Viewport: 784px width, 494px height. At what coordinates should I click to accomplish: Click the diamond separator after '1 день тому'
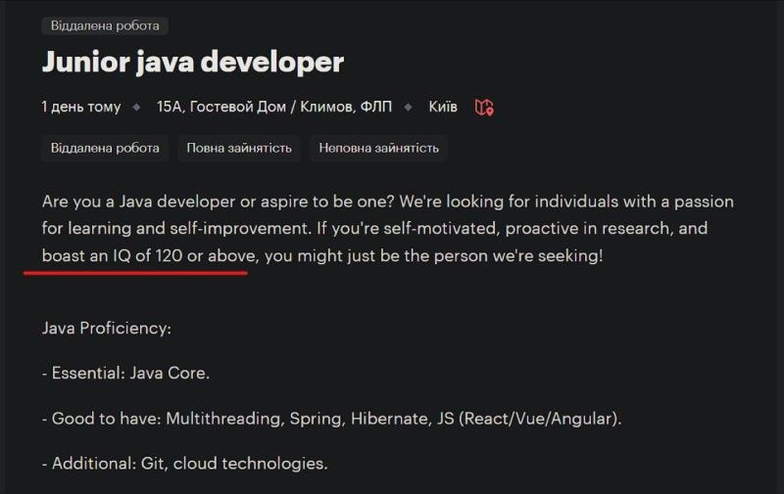pyautogui.click(x=136, y=108)
